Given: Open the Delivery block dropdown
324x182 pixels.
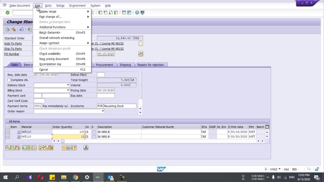Looking at the screenshot, I should (x=68, y=85).
